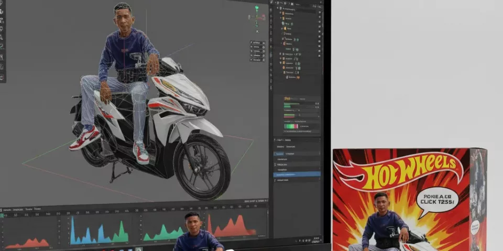Viewport: 503px width, 251px height.
Task: Collapse the root collection arrow in the outliner
Action: (x=278, y=8)
